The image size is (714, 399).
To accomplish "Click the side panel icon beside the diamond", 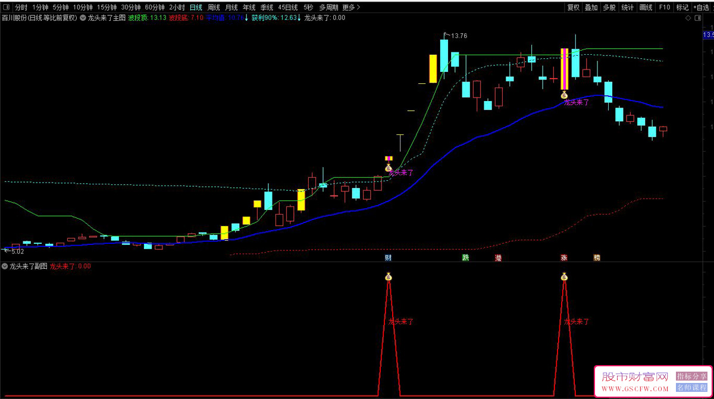I will tap(698, 18).
